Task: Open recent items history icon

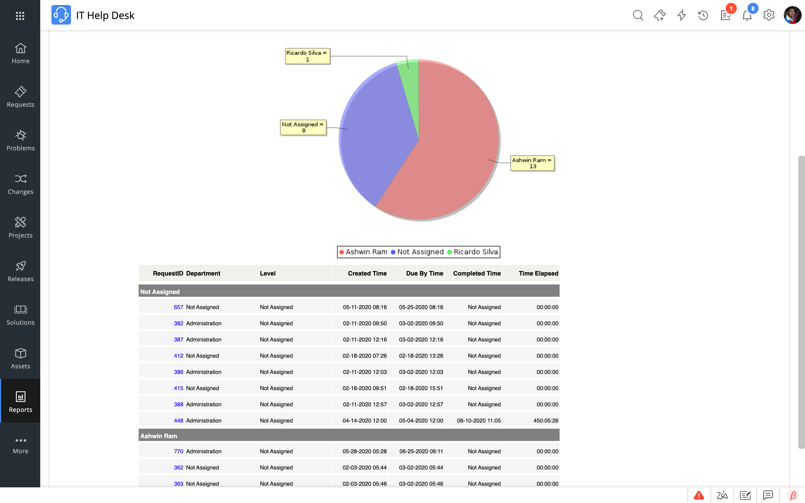Action: tap(703, 15)
